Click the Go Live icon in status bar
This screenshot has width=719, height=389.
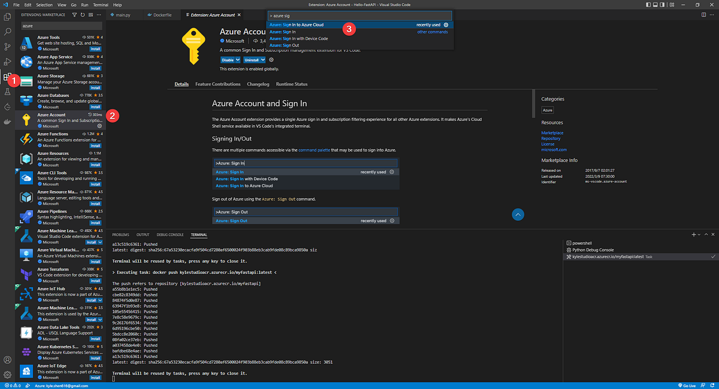click(685, 385)
